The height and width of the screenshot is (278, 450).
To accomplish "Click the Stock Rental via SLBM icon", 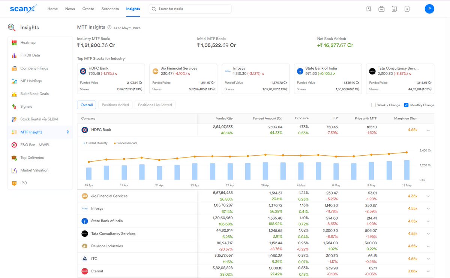I will pyautogui.click(x=14, y=119).
